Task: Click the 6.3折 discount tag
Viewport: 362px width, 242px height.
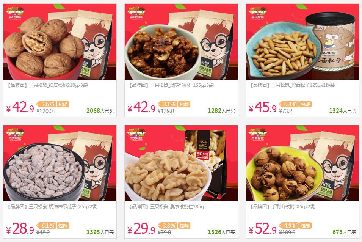Action: pyautogui.click(x=289, y=104)
